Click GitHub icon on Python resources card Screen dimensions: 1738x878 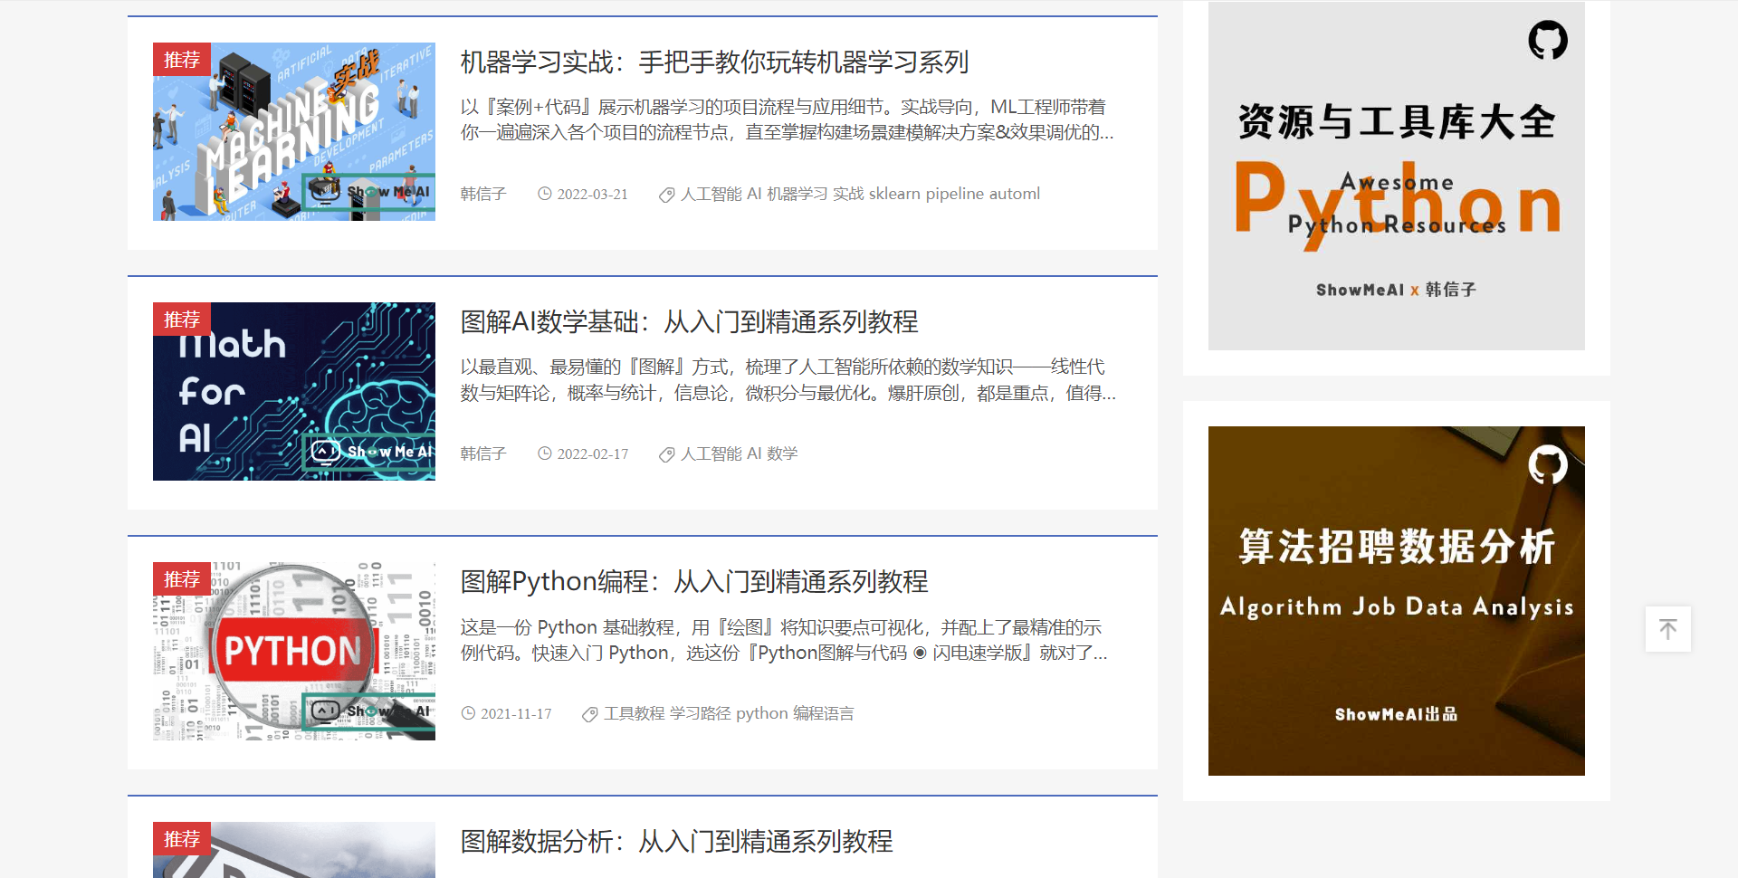pos(1547,41)
